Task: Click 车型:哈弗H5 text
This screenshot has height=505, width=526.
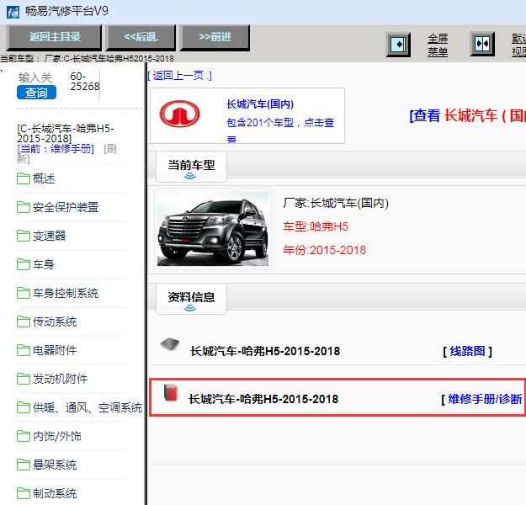Action: coord(316,226)
